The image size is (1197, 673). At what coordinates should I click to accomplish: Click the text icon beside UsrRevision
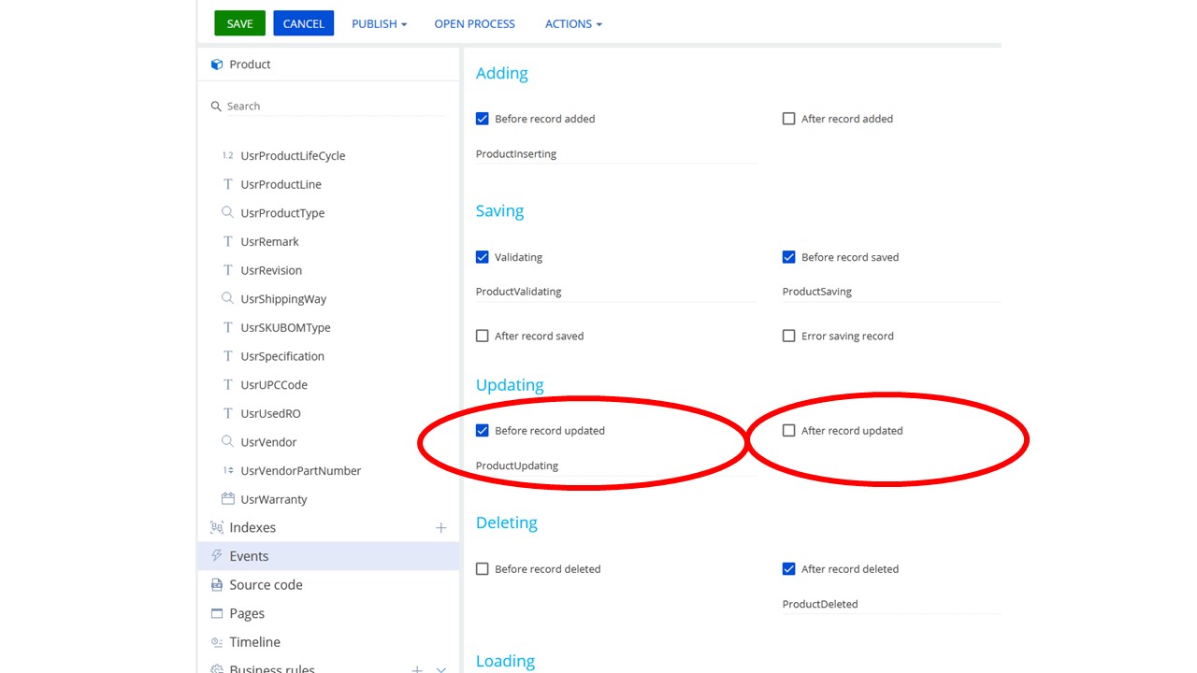[x=227, y=270]
